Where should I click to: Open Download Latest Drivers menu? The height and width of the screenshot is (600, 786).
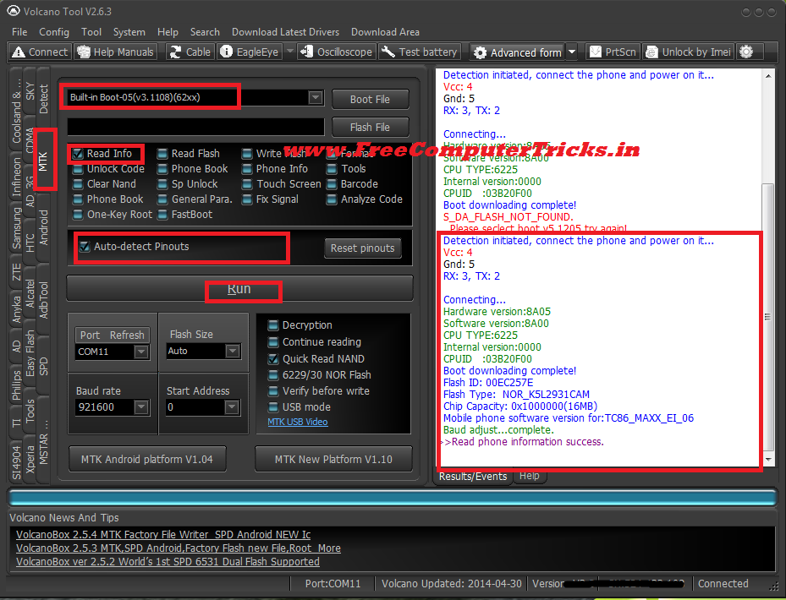pos(285,32)
